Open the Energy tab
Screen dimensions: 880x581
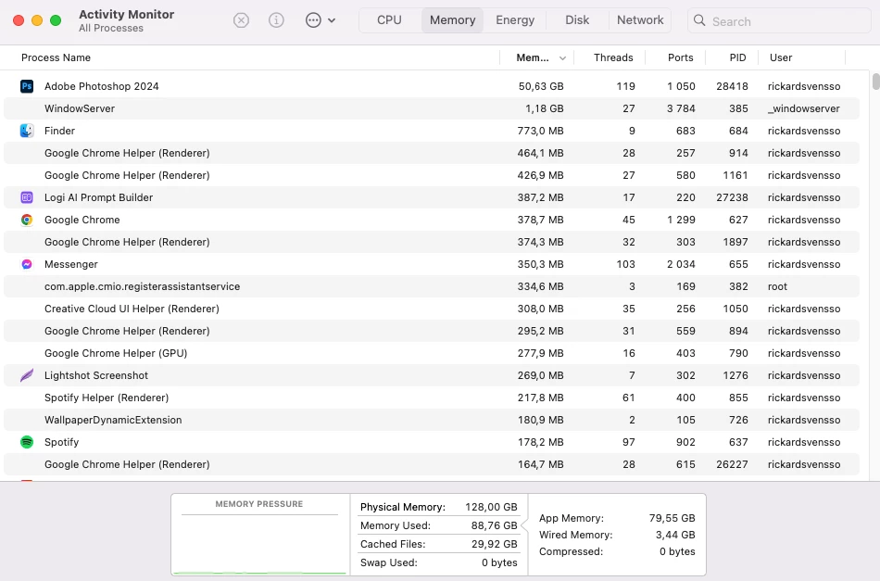(515, 20)
